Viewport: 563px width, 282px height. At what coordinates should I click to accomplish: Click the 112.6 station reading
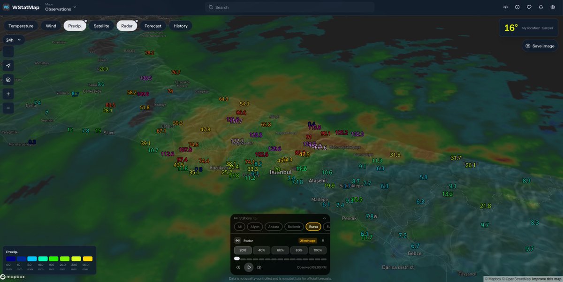(x=167, y=154)
